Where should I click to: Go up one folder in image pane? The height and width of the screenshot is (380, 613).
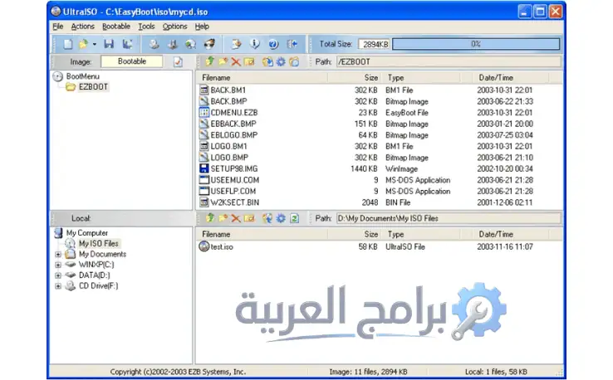tap(210, 61)
